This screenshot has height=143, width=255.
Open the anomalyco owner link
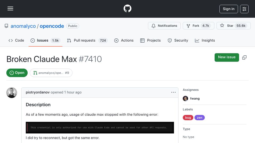click(23, 26)
